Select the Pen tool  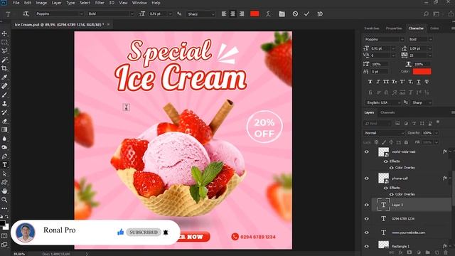coord(4,156)
